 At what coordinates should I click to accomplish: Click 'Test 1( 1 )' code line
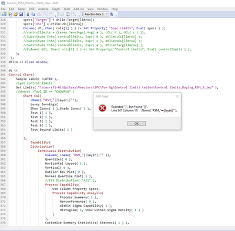pyautogui.click(x=41, y=113)
